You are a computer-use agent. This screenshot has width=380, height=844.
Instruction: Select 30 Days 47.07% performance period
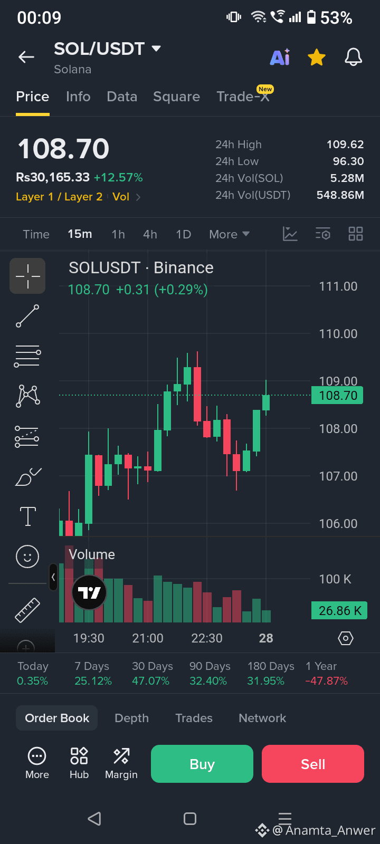(x=152, y=674)
